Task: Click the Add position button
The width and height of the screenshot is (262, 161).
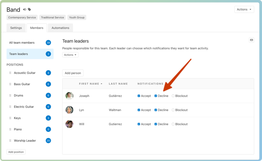Action: tap(16, 152)
